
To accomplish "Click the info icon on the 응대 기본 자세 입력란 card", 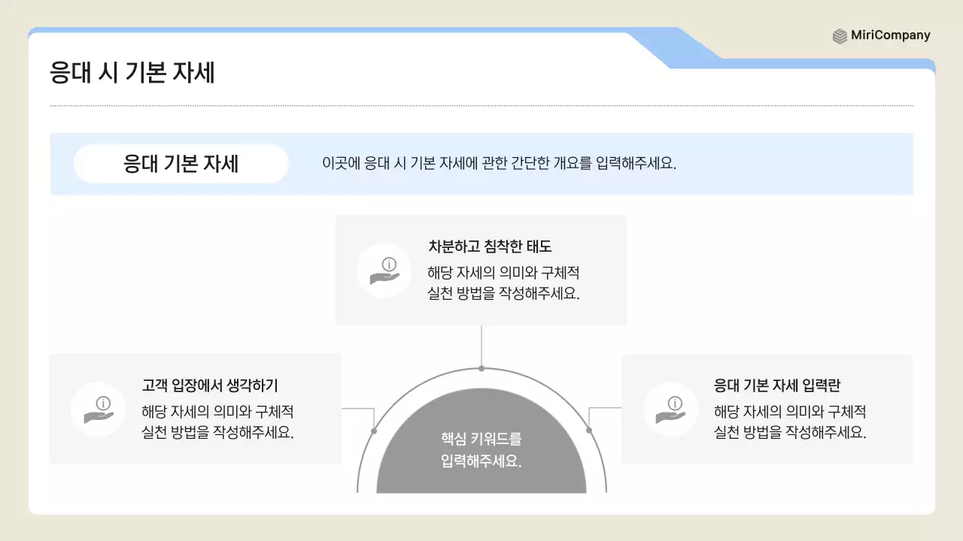I will pos(670,410).
